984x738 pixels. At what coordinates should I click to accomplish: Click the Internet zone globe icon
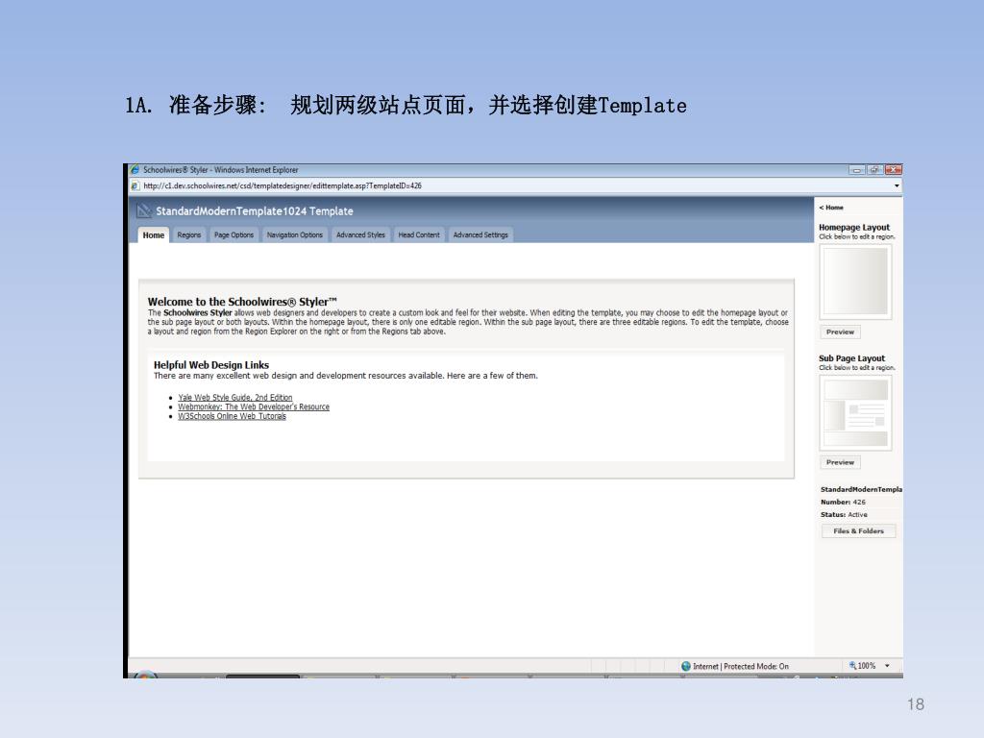click(x=686, y=667)
